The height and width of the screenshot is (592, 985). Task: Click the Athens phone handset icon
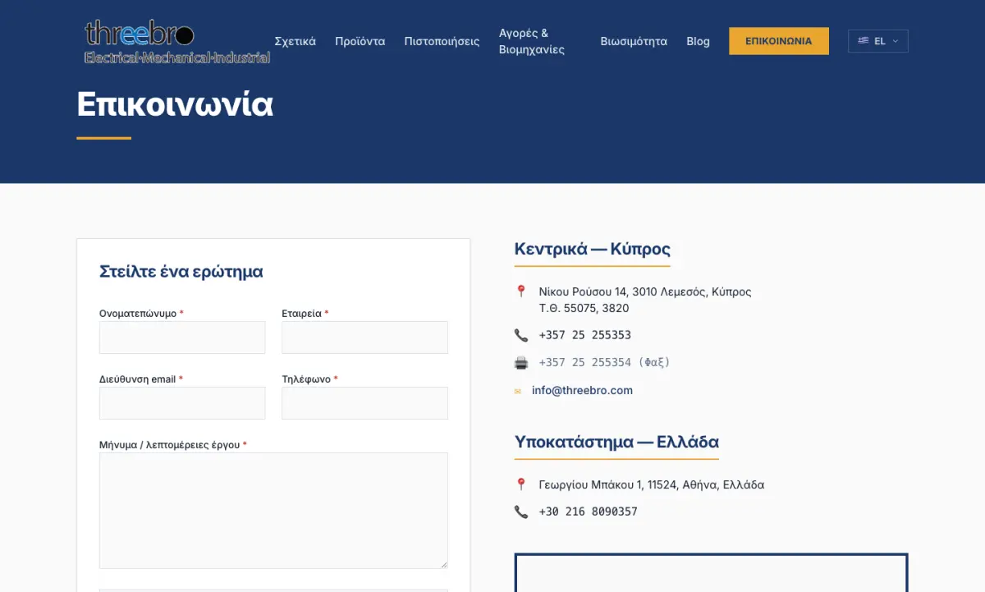(521, 512)
